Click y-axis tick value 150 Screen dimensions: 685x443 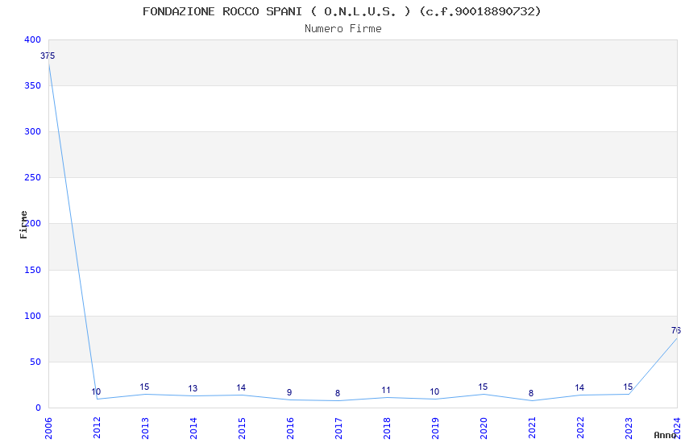33,270
